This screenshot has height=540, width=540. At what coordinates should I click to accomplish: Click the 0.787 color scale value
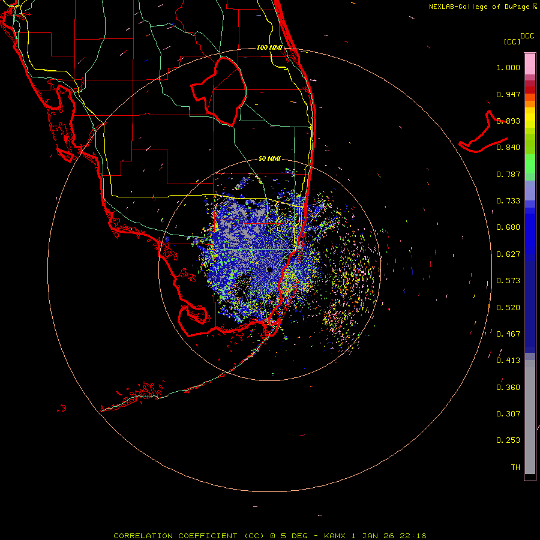508,174
